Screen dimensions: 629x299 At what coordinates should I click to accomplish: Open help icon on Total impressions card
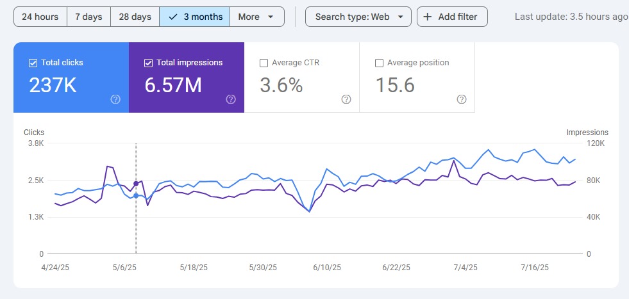(x=231, y=99)
